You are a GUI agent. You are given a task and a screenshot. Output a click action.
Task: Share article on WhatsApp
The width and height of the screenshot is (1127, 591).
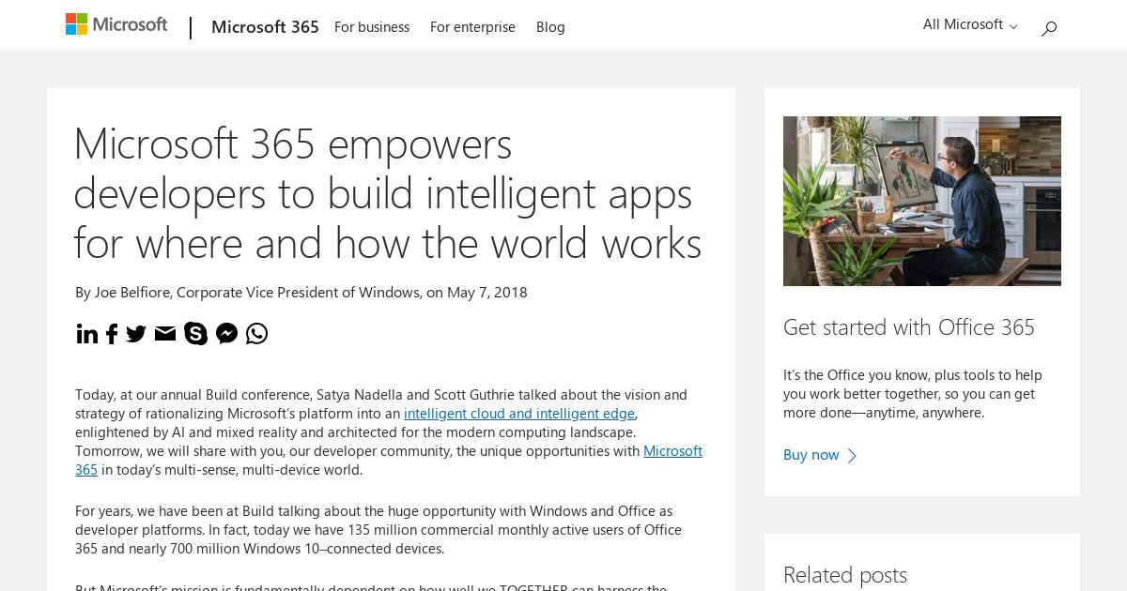tap(256, 333)
